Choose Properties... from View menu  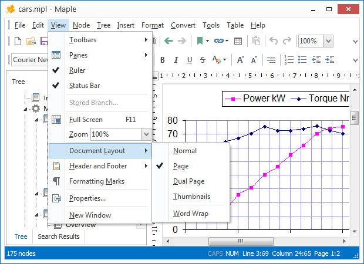(100, 198)
